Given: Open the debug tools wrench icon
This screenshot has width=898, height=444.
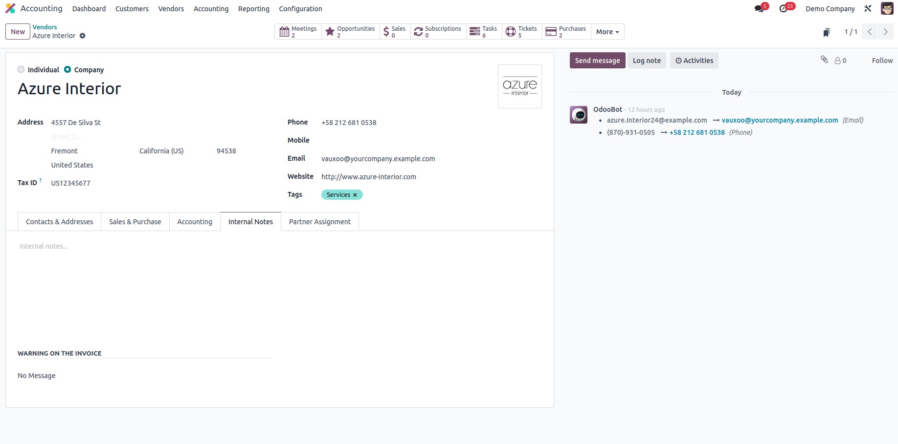Looking at the screenshot, I should (868, 8).
